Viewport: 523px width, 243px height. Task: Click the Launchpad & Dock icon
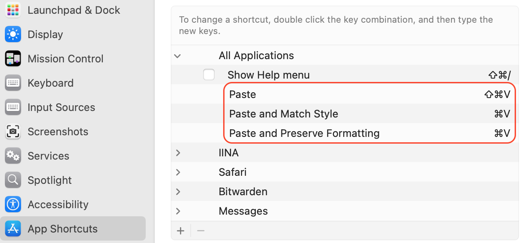(13, 10)
